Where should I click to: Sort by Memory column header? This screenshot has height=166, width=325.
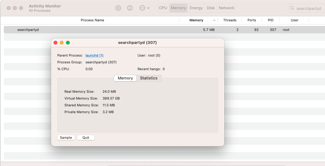(196, 20)
